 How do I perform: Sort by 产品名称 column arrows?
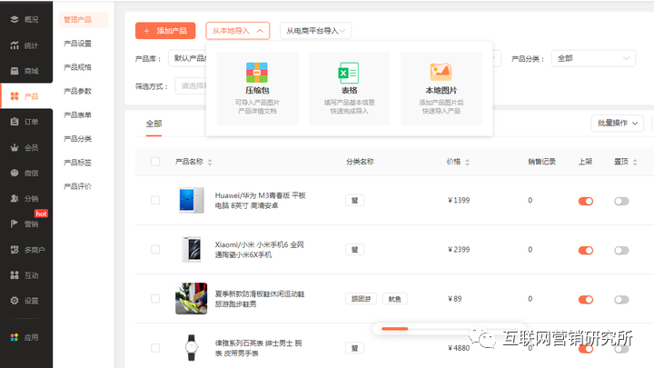tap(210, 162)
